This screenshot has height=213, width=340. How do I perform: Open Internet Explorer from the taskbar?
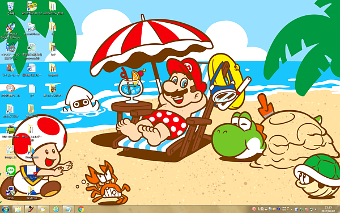tap(56, 209)
